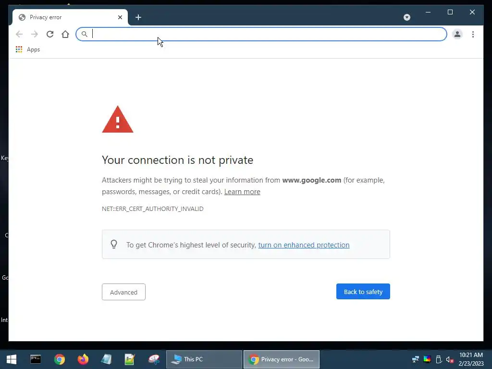Click the search magnifier in address bar
The image size is (492, 369).
coord(85,34)
